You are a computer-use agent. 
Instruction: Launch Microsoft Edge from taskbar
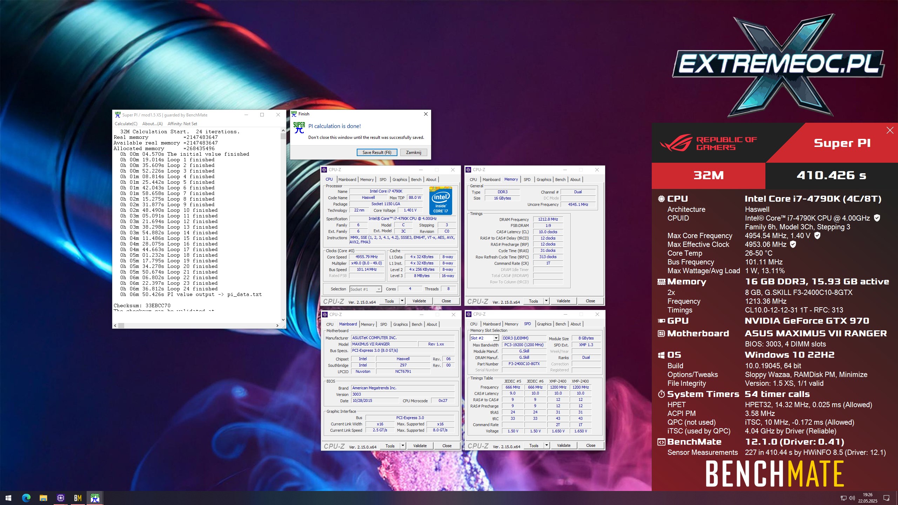26,498
